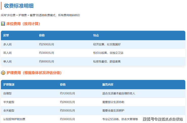Click the text 需要全面生活照护
The height and width of the screenshot is (123, 187).
point(113,110)
